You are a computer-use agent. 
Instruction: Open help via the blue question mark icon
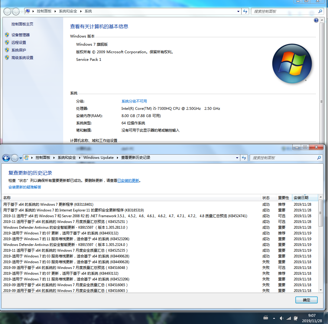[316, 20]
